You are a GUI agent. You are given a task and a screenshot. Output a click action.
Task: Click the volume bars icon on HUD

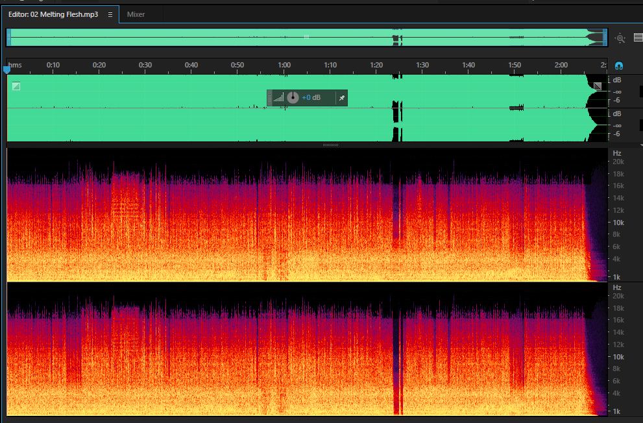click(279, 97)
